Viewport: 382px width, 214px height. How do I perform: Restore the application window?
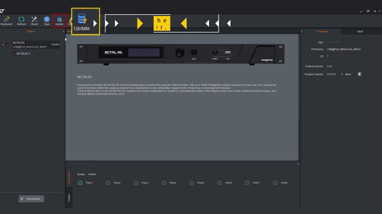368,11
